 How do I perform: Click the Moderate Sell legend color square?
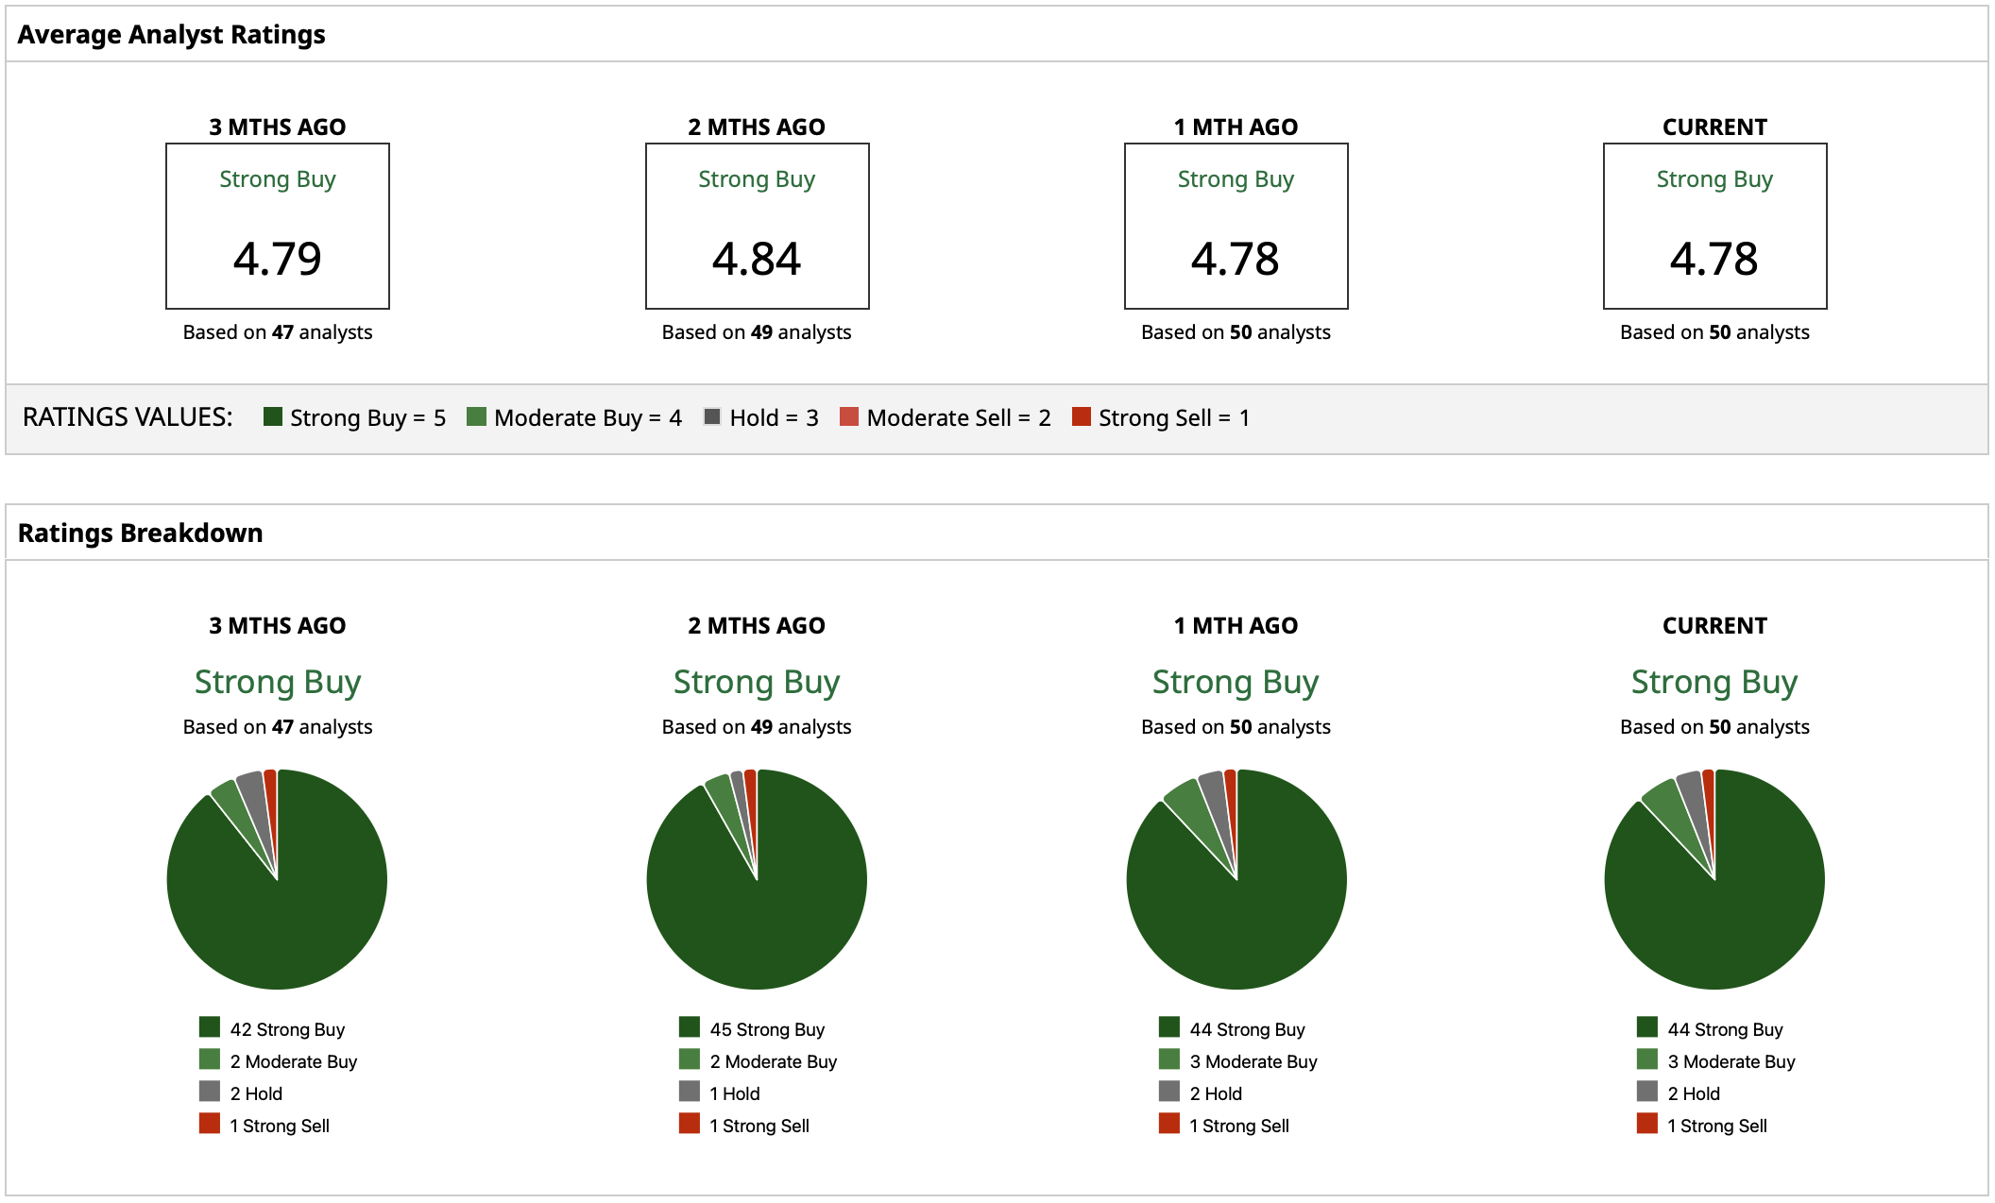click(849, 416)
